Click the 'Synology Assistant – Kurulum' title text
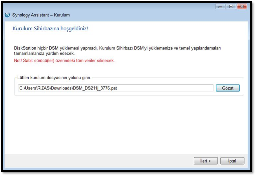 pos(41,15)
